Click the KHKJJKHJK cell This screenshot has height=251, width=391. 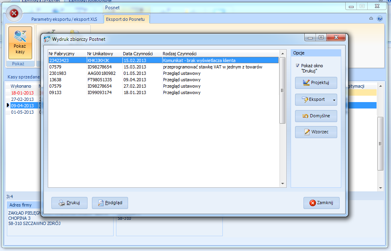tap(98, 60)
